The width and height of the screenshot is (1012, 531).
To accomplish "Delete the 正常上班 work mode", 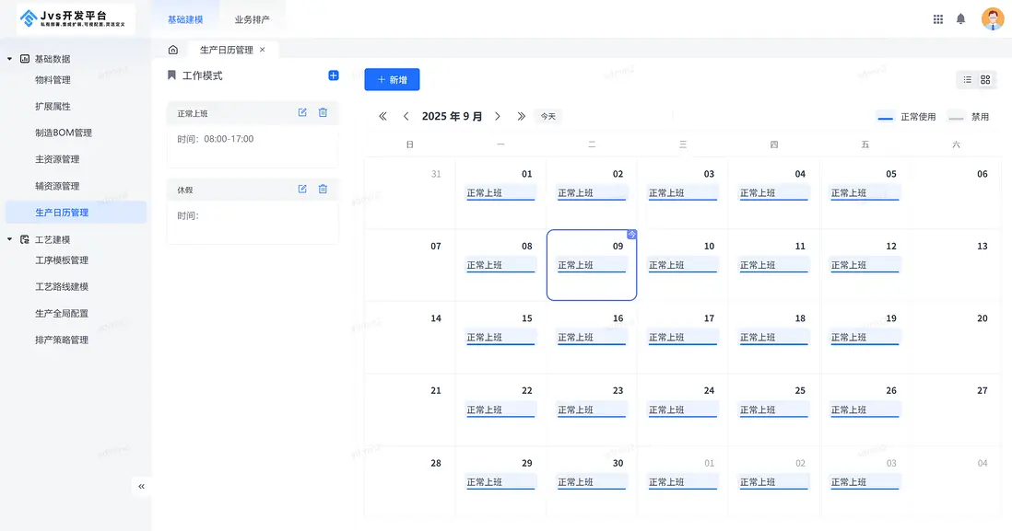I will pyautogui.click(x=323, y=112).
